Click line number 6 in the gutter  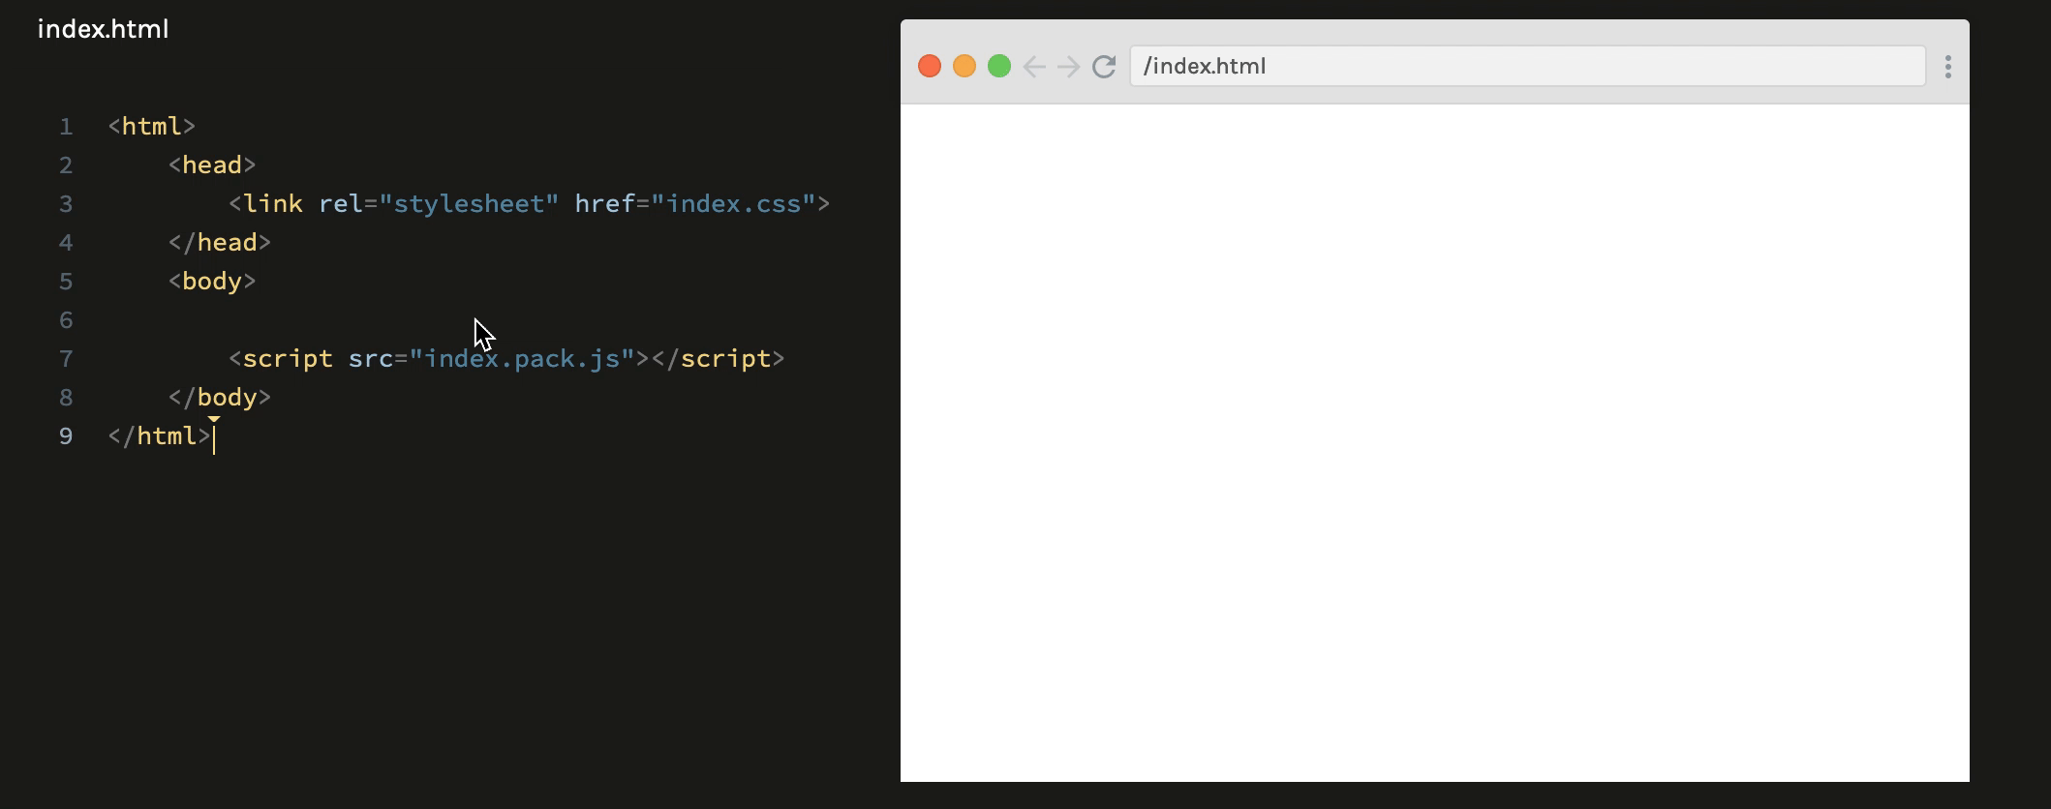pyautogui.click(x=66, y=320)
